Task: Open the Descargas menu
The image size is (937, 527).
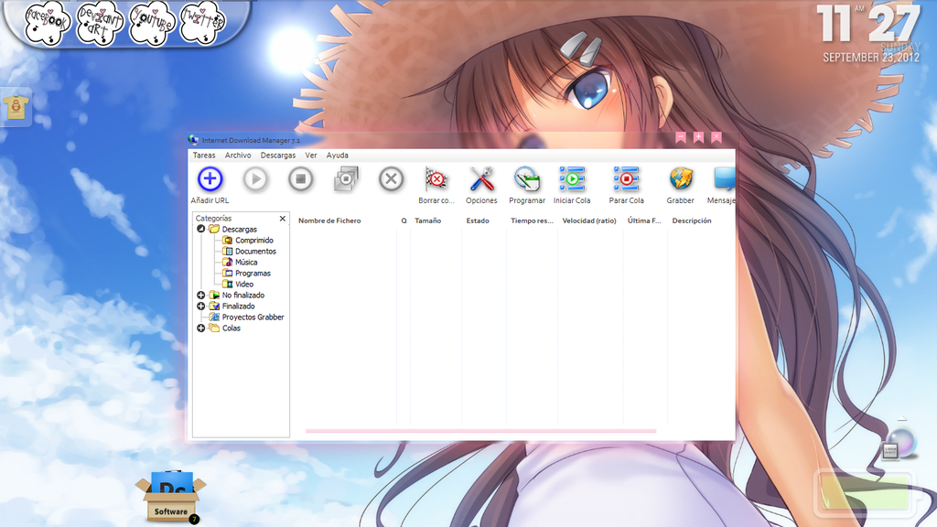Action: [278, 156]
